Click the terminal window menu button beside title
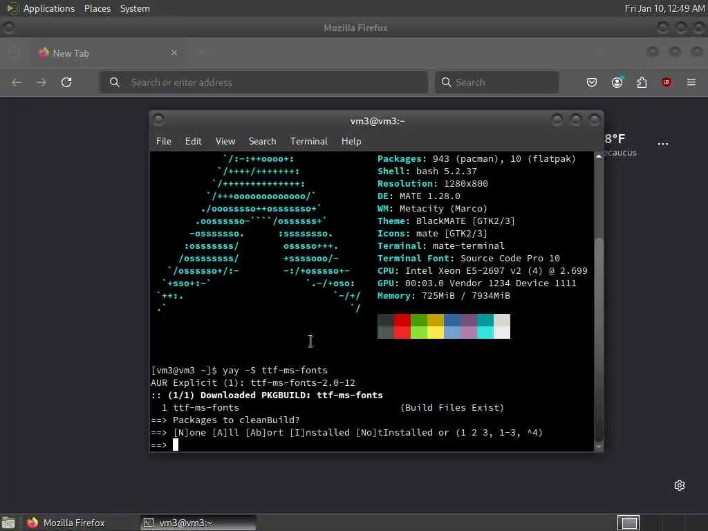The image size is (708, 531). click(158, 120)
